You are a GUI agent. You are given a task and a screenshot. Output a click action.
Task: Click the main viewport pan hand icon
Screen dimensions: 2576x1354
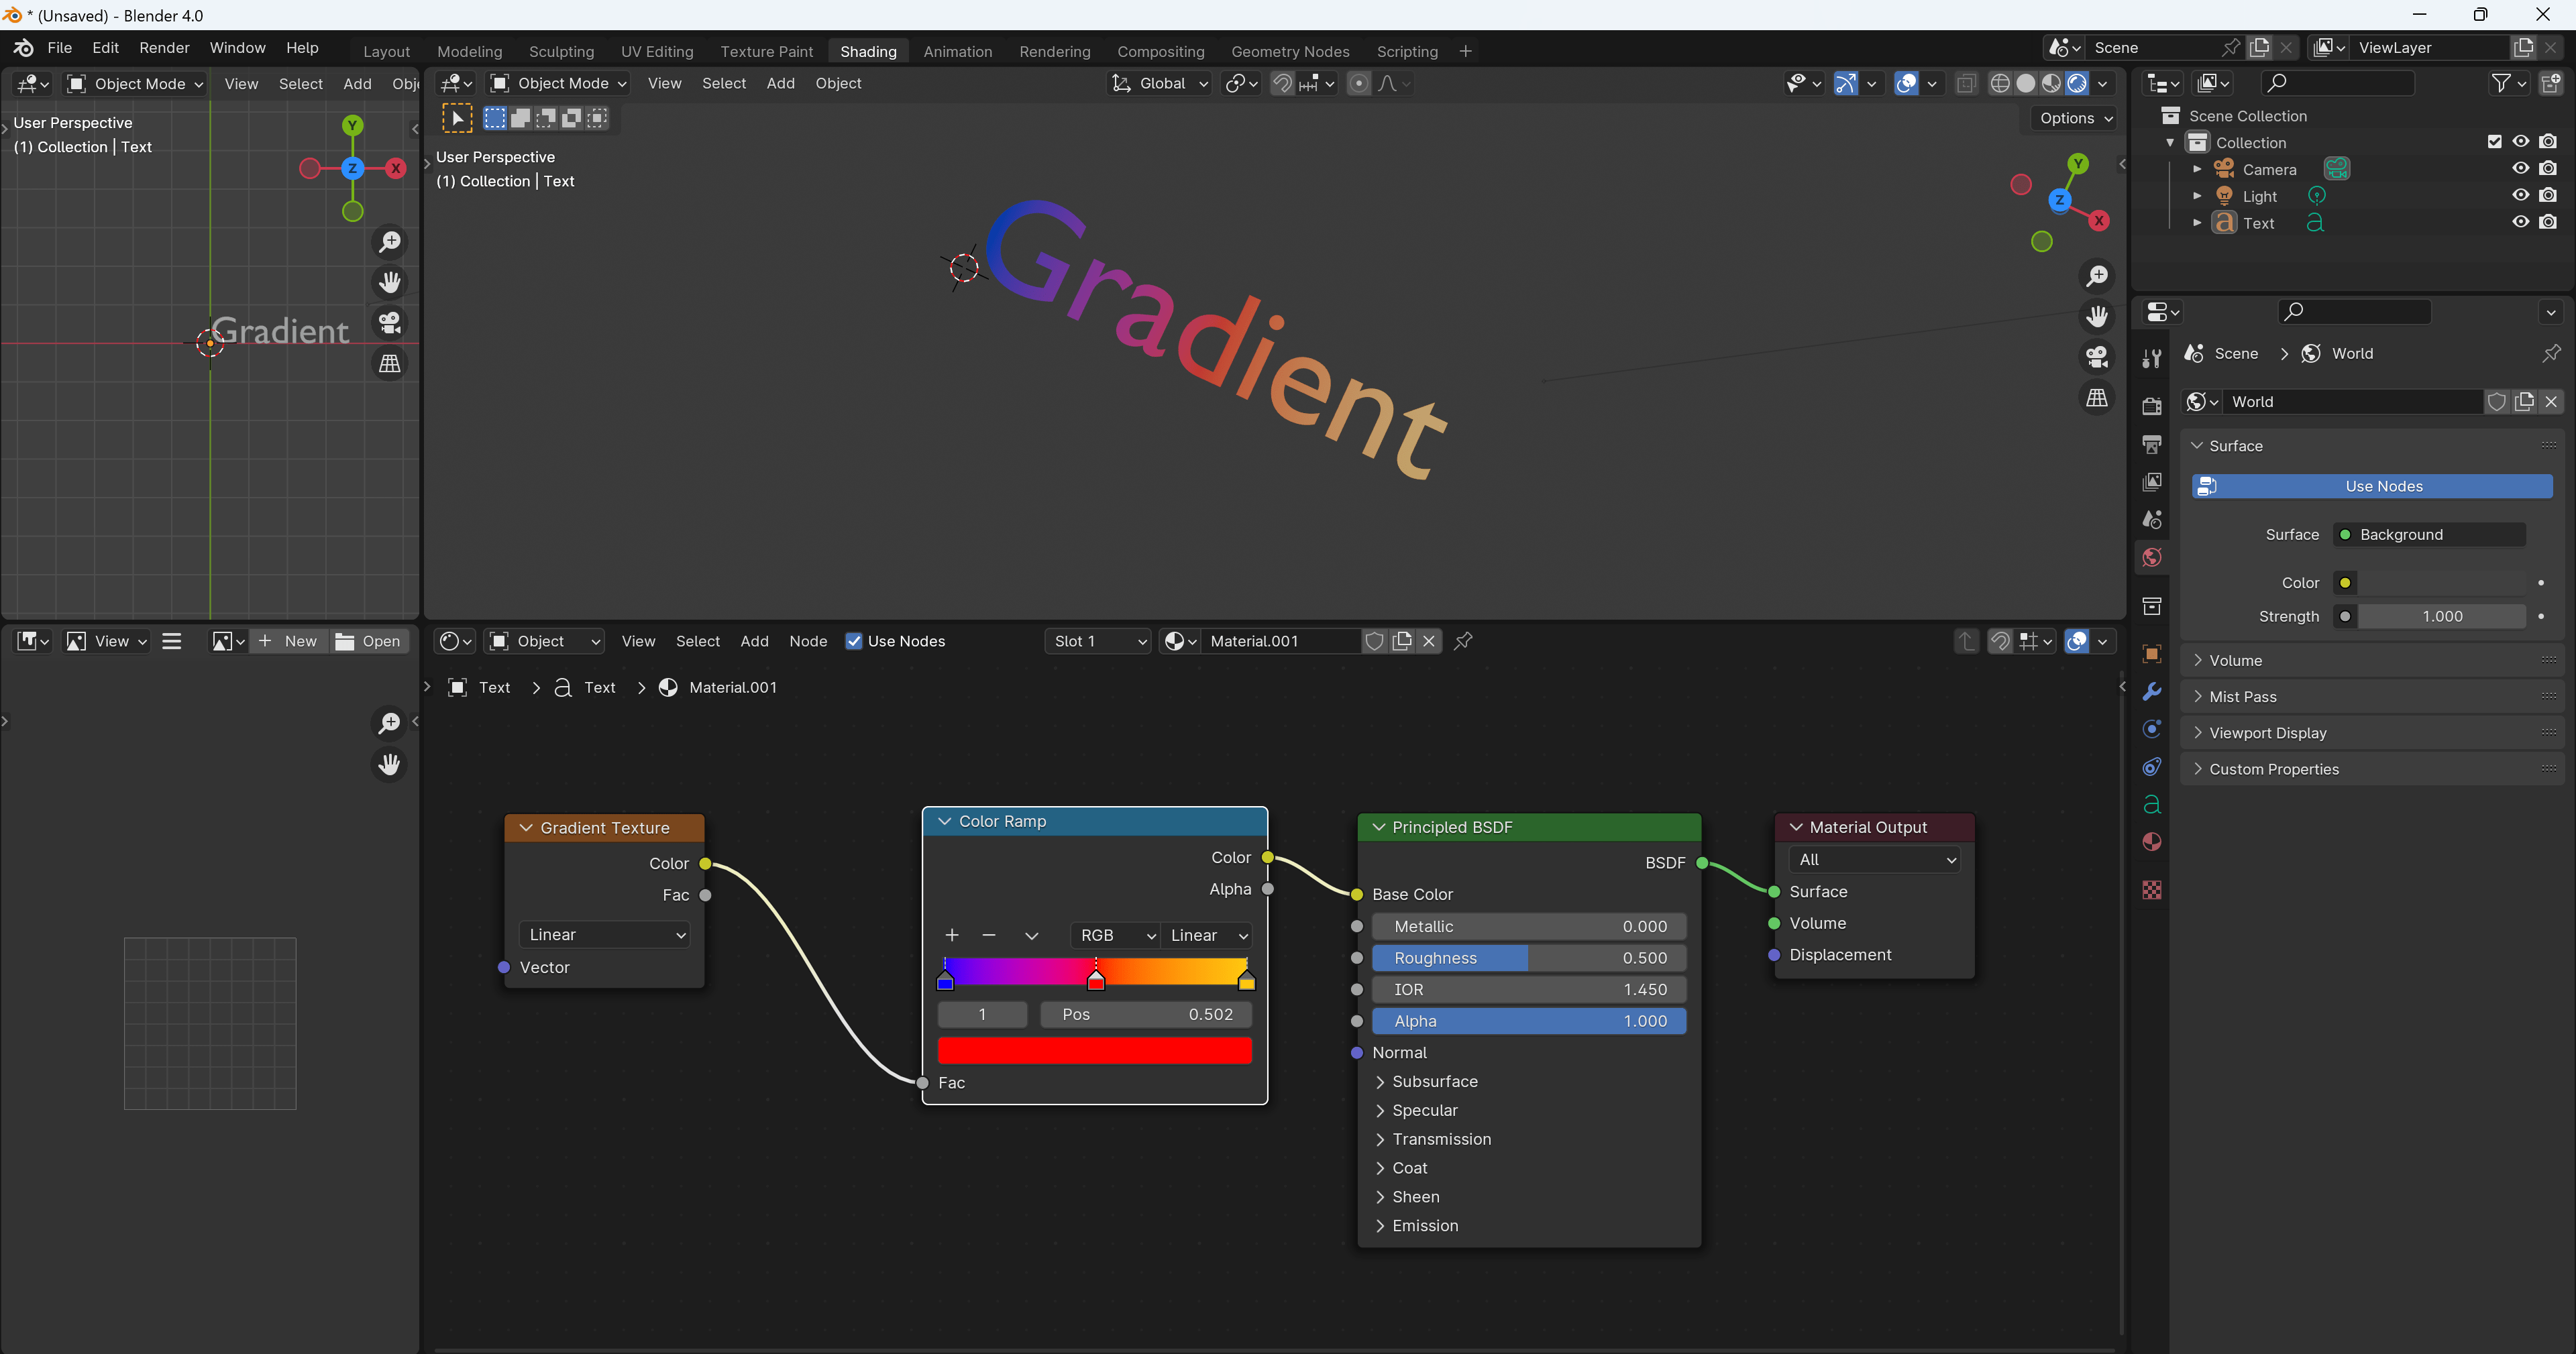(2096, 316)
